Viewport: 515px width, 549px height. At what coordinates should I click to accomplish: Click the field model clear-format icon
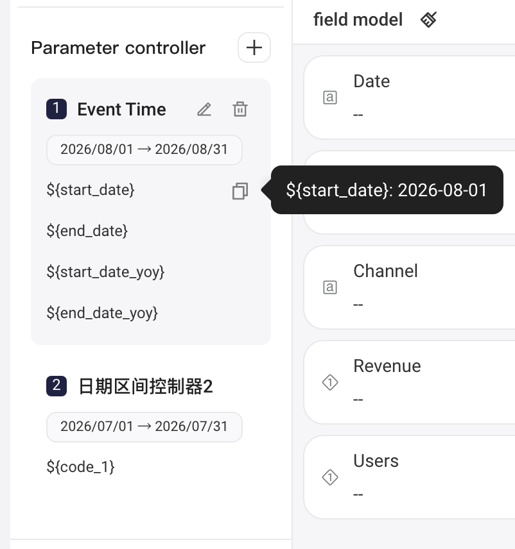tap(428, 19)
